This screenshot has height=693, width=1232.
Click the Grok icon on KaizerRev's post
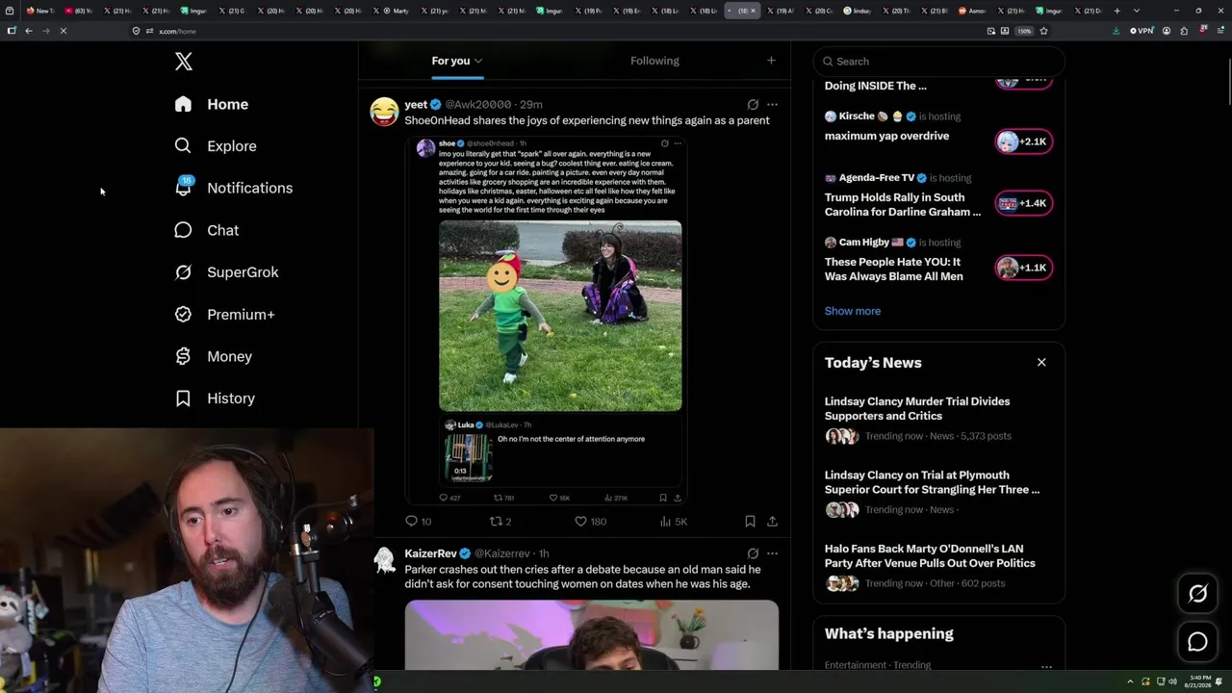point(753,553)
